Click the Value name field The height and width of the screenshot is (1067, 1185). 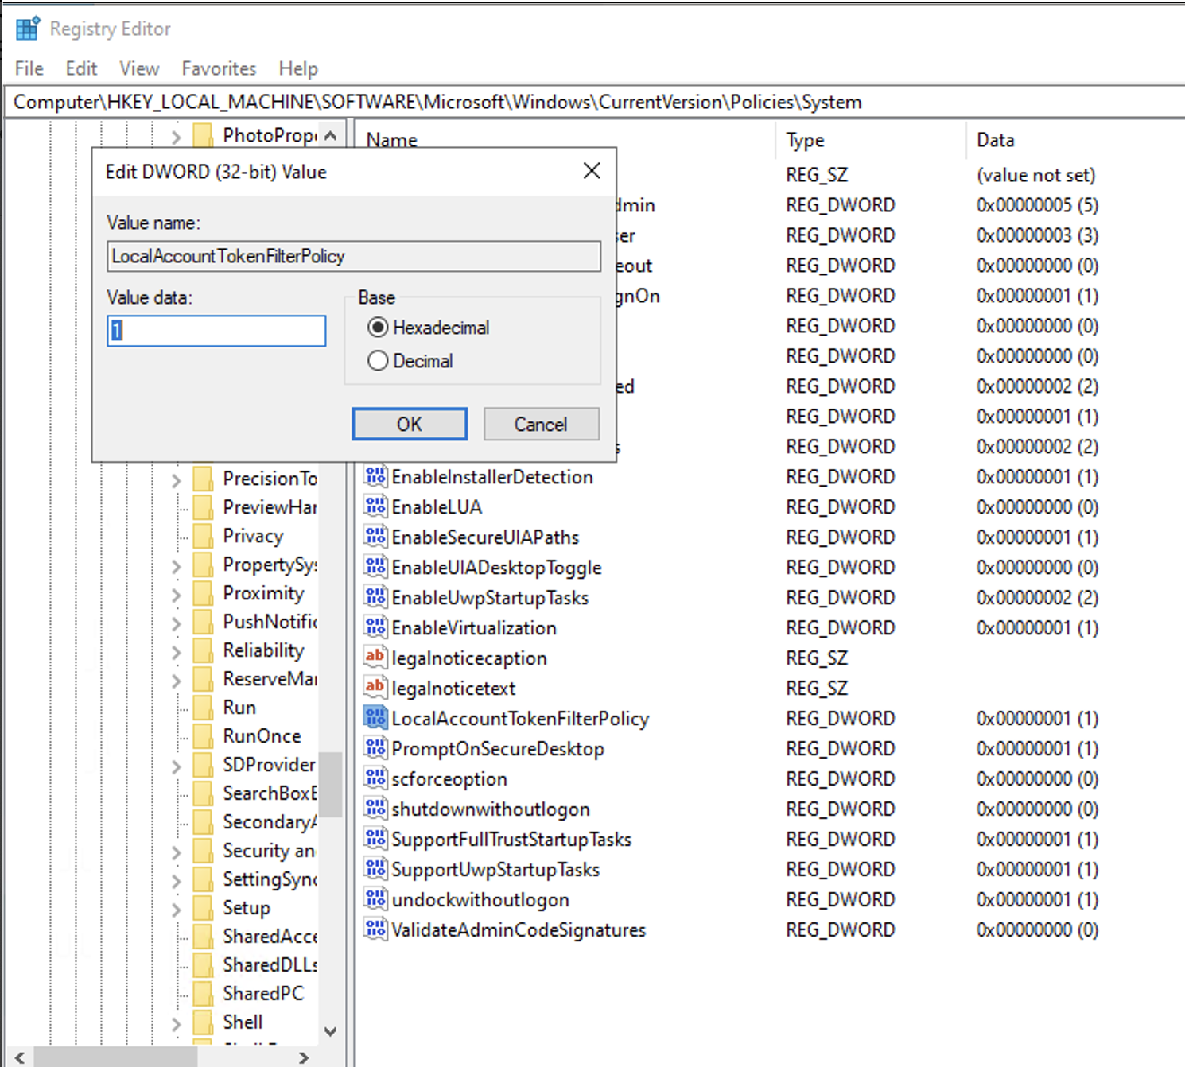[x=354, y=256]
